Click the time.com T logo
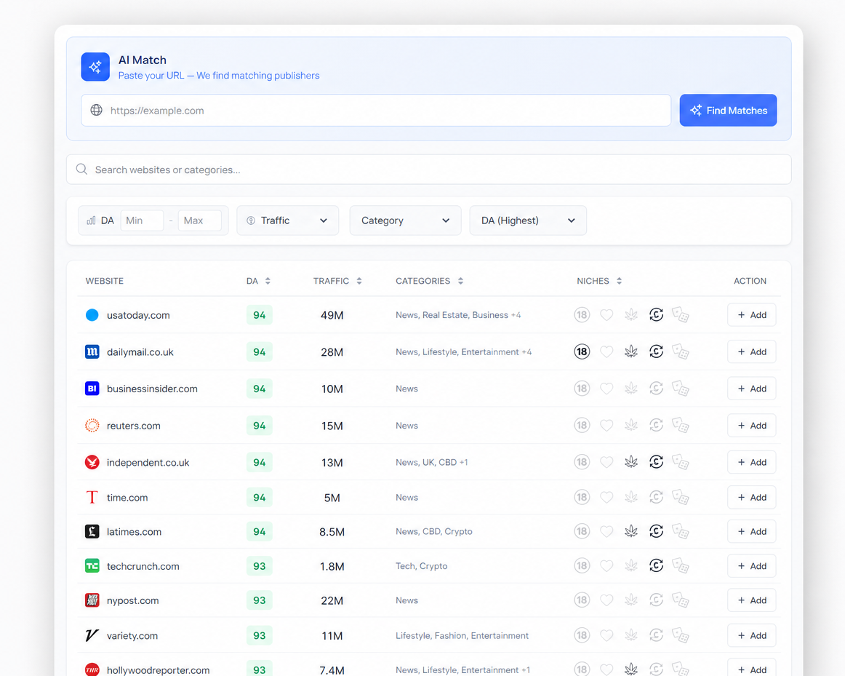The width and height of the screenshot is (845, 676). [92, 497]
